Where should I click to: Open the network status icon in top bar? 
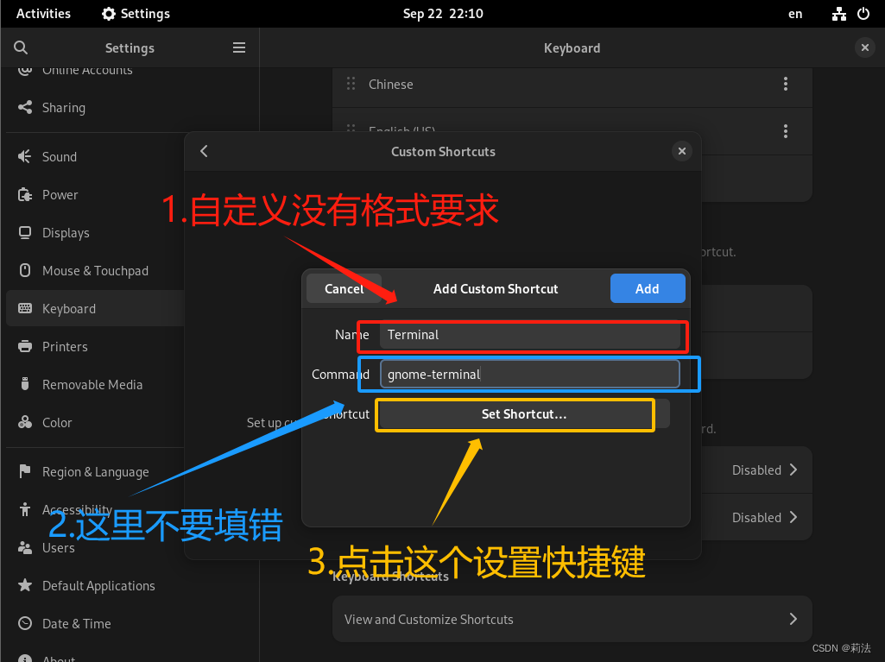pyautogui.click(x=838, y=14)
